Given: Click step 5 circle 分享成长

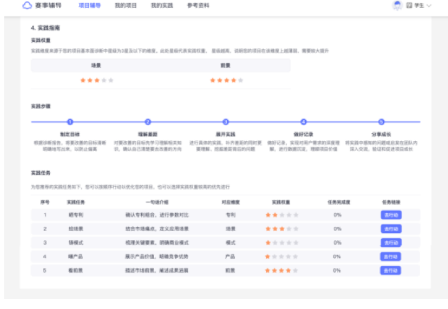Looking at the screenshot, I should 381,121.
